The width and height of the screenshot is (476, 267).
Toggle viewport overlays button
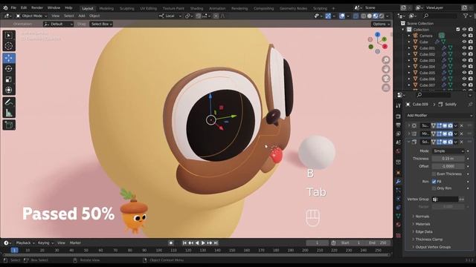pos(342,16)
